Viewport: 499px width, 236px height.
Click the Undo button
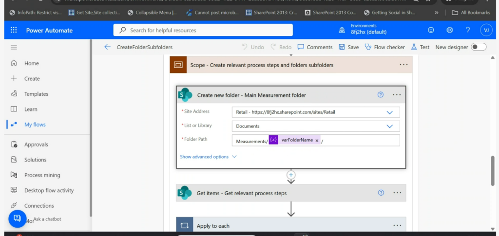253,47
